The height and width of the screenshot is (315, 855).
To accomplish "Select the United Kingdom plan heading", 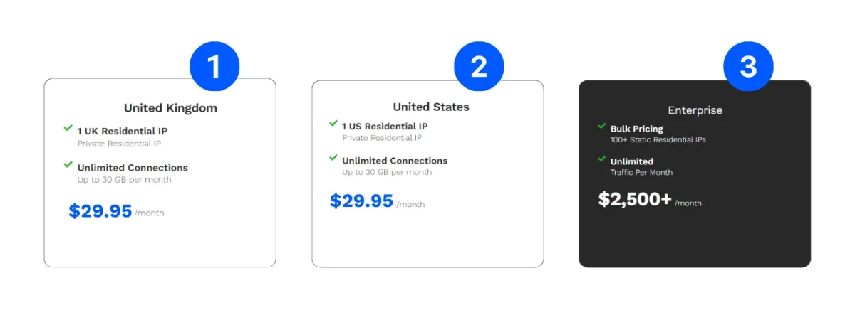I will 170,108.
